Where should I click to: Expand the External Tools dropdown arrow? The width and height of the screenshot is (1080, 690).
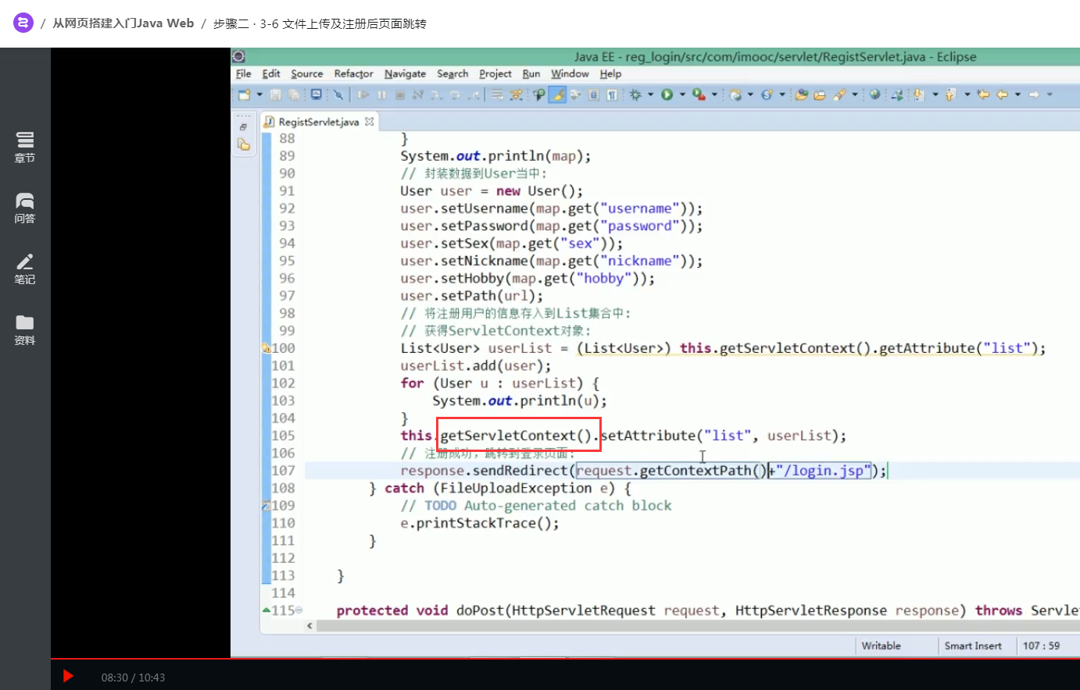coord(714,94)
